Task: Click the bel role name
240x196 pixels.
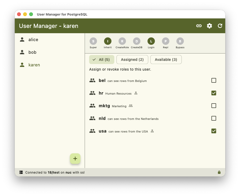Action: pos(102,80)
